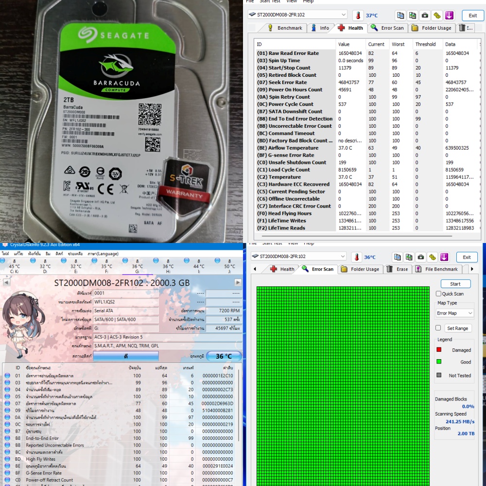
Task: Tick the checkbox beside Set Range
Action: (x=438, y=328)
